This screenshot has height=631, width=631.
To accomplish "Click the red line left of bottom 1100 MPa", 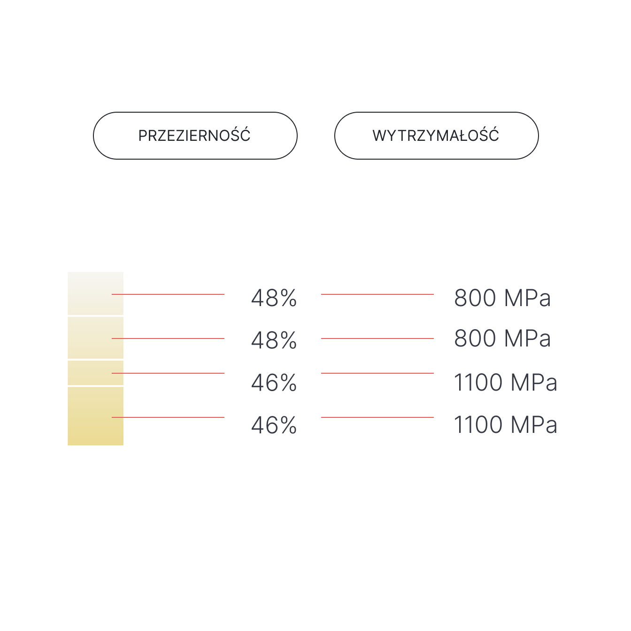I will [x=377, y=417].
